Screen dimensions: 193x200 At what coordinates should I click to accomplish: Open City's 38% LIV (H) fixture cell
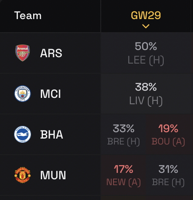(146, 94)
